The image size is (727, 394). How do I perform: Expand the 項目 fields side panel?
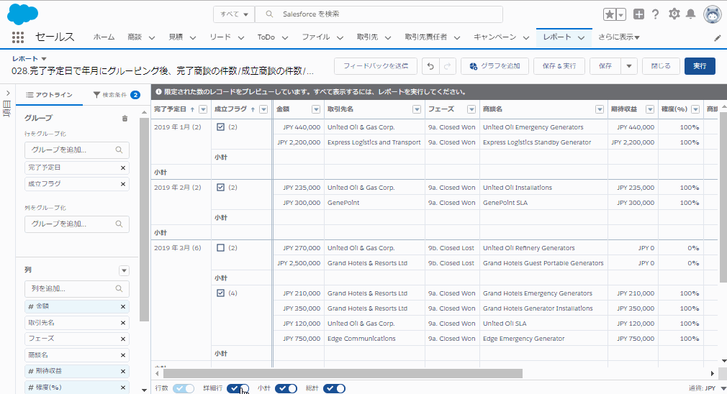tap(7, 93)
